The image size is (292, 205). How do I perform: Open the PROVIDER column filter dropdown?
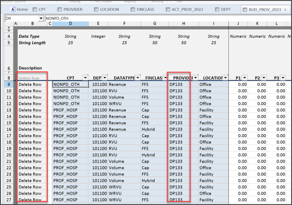pos(195,78)
